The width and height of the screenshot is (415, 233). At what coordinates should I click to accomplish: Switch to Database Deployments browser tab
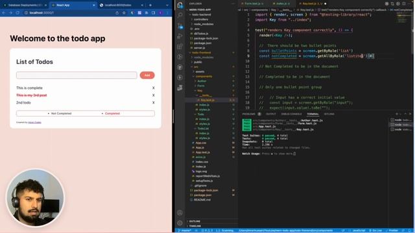[x=25, y=5]
